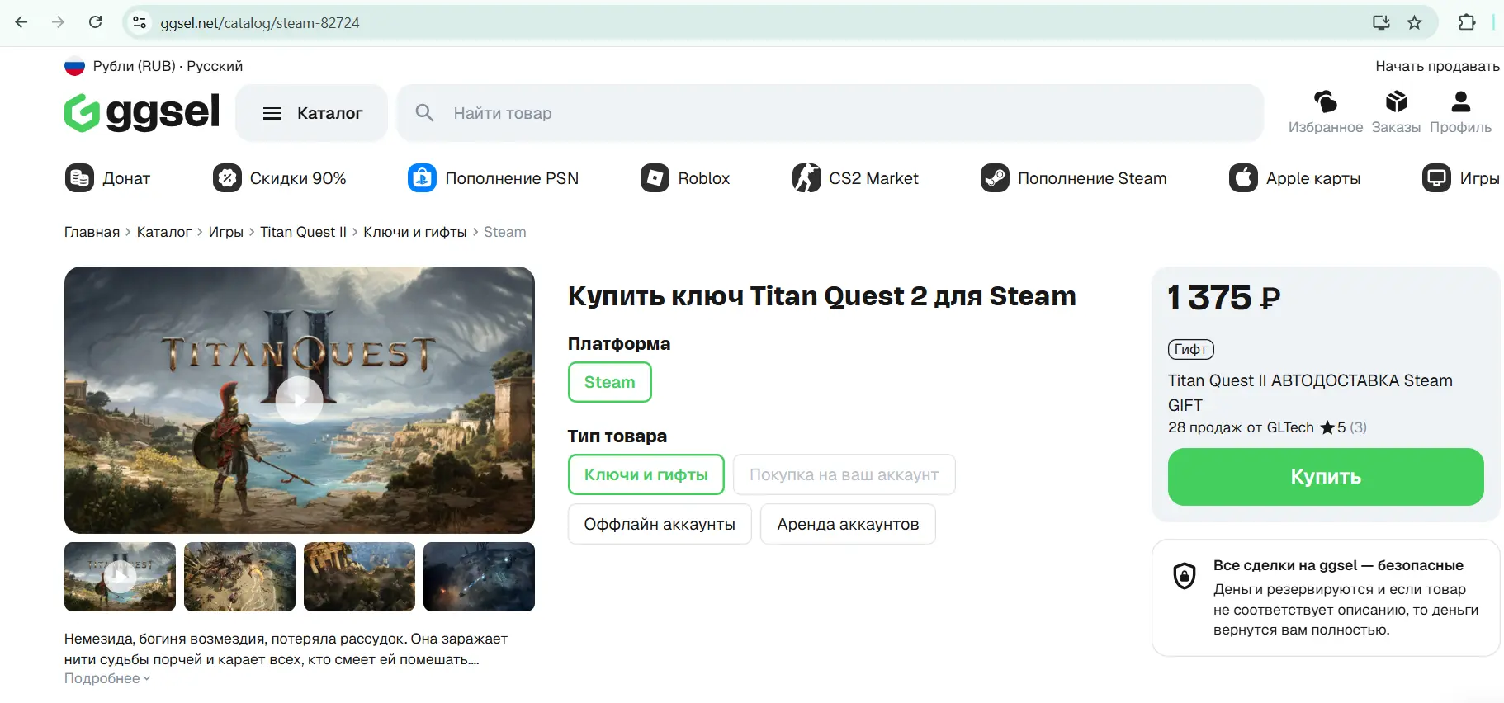
Task: Click the seller rating star
Action: click(1327, 427)
